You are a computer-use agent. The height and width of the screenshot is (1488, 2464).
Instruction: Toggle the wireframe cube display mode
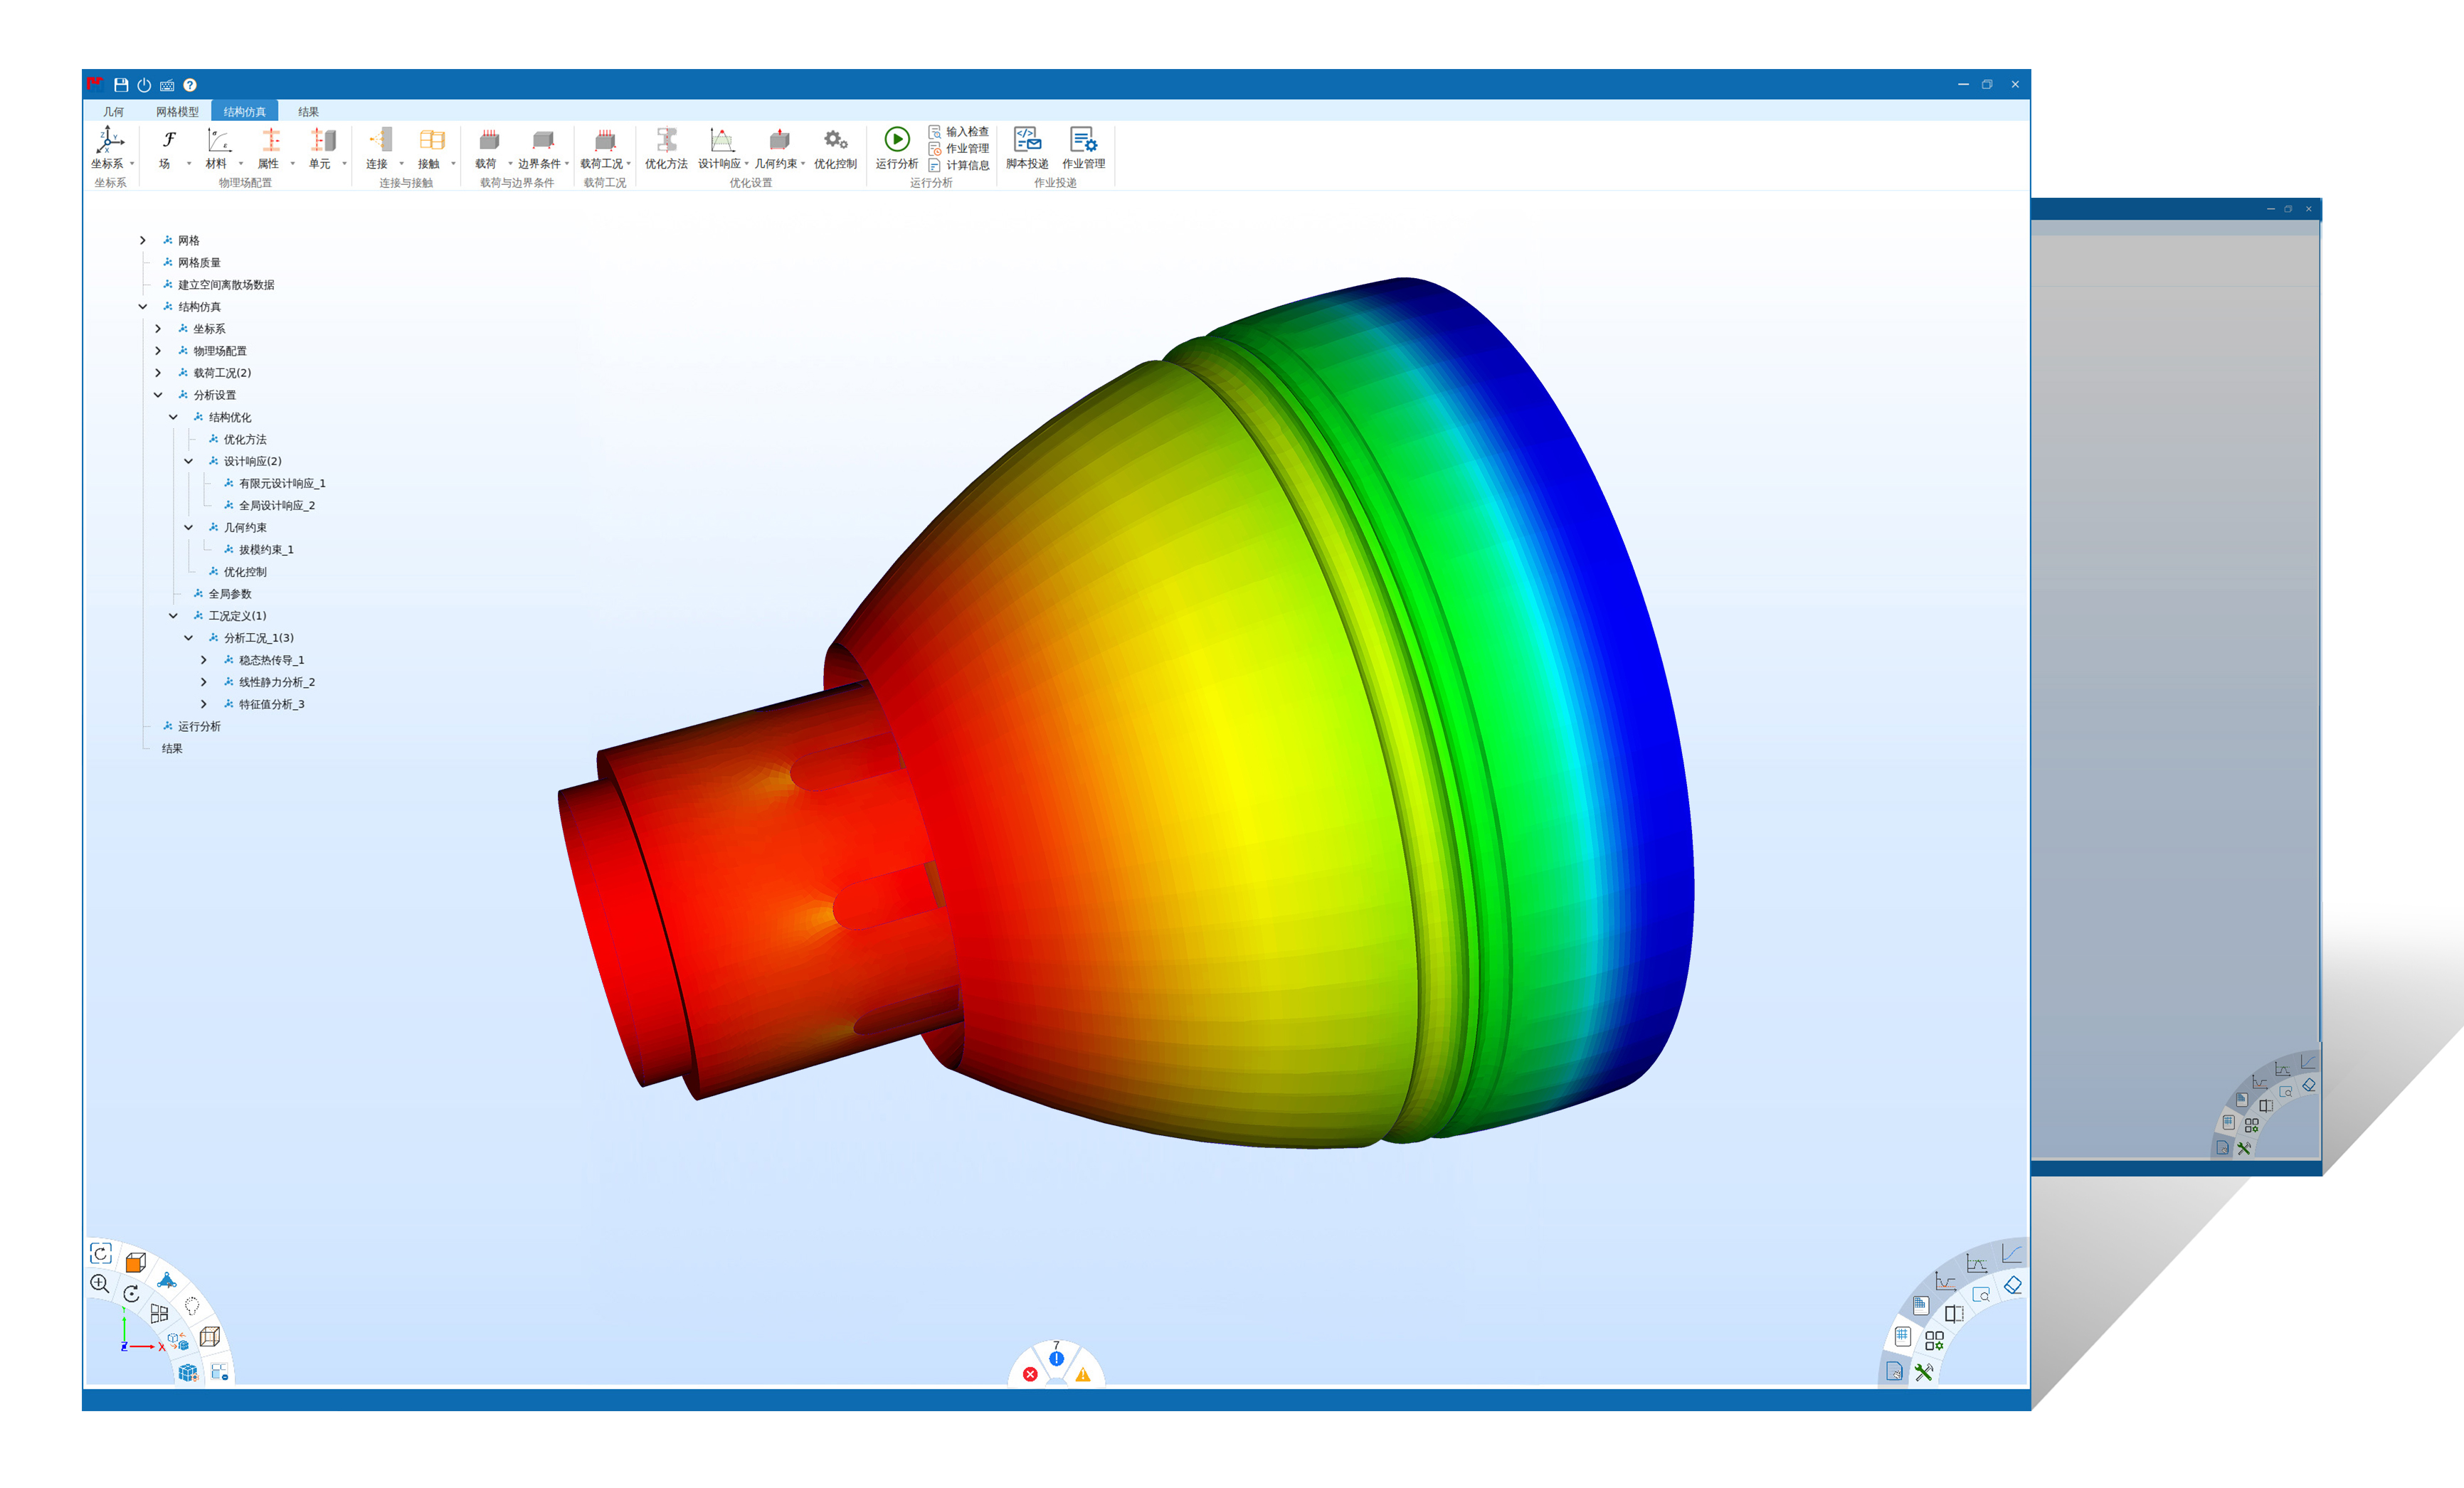209,1336
